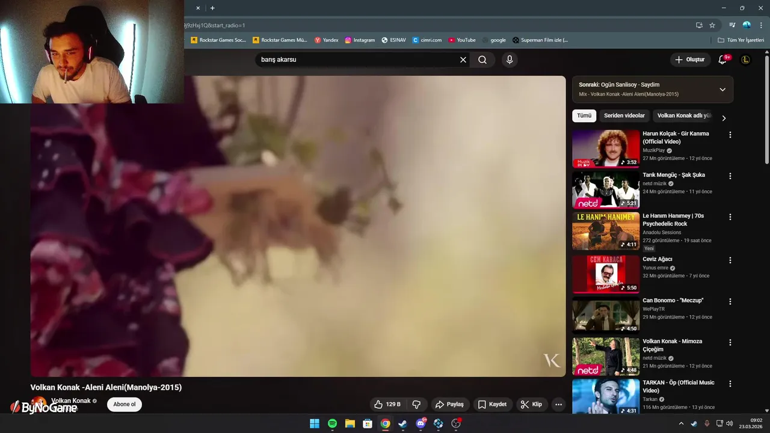Click the WePlayTR channel name
This screenshot has height=433, width=770.
coord(654,309)
